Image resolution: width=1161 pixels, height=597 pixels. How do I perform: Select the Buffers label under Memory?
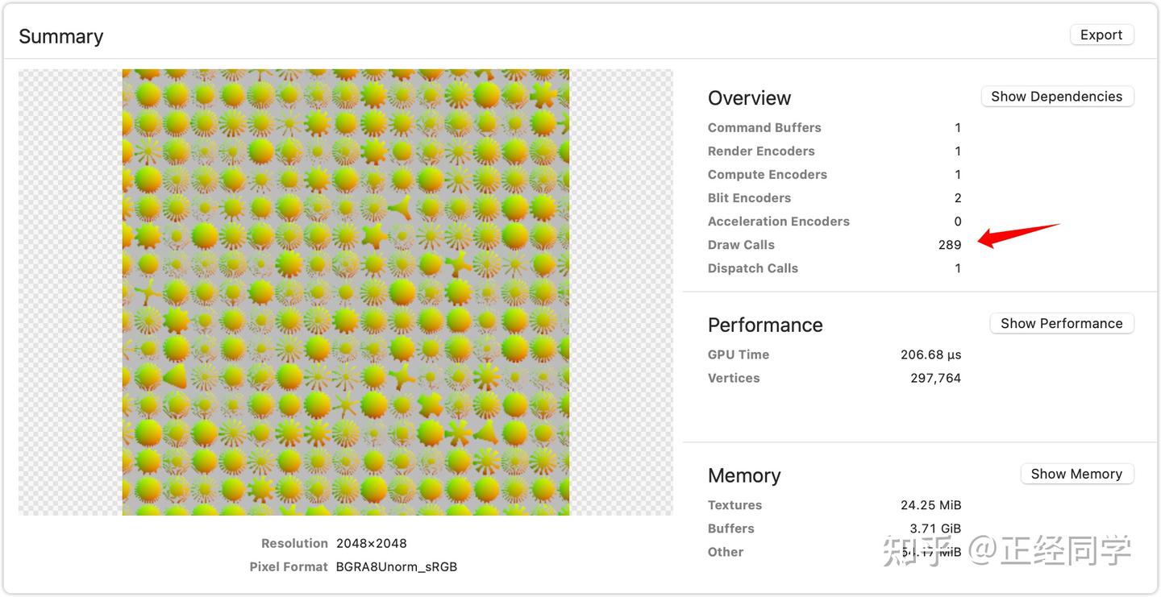tap(731, 529)
